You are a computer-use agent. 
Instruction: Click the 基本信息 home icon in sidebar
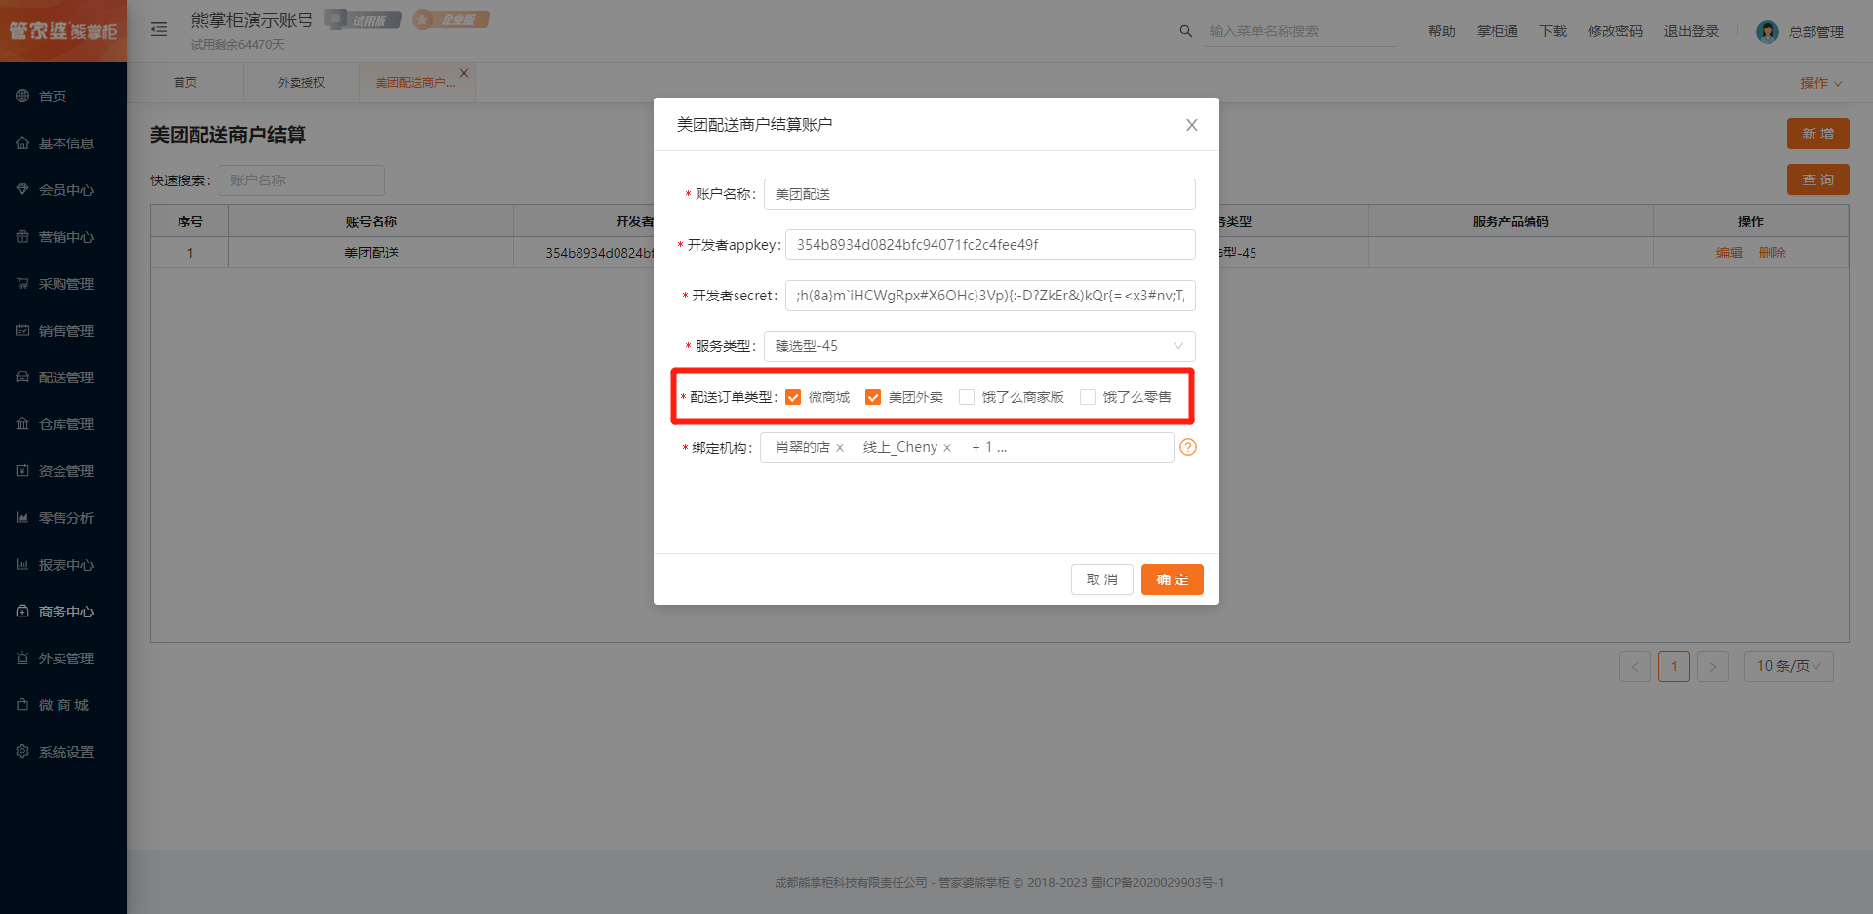coord(22,142)
